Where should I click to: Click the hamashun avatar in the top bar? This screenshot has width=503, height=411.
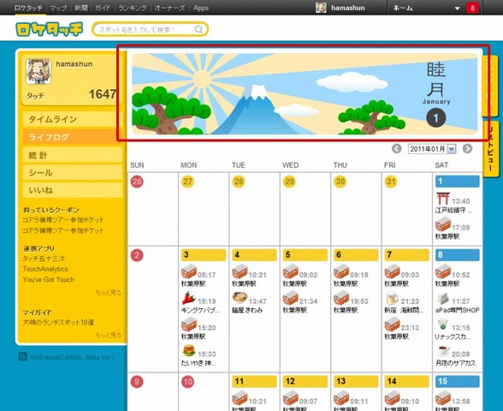click(x=321, y=8)
